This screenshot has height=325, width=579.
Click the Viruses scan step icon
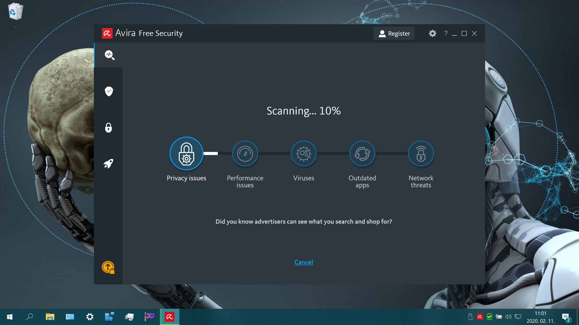(x=304, y=153)
